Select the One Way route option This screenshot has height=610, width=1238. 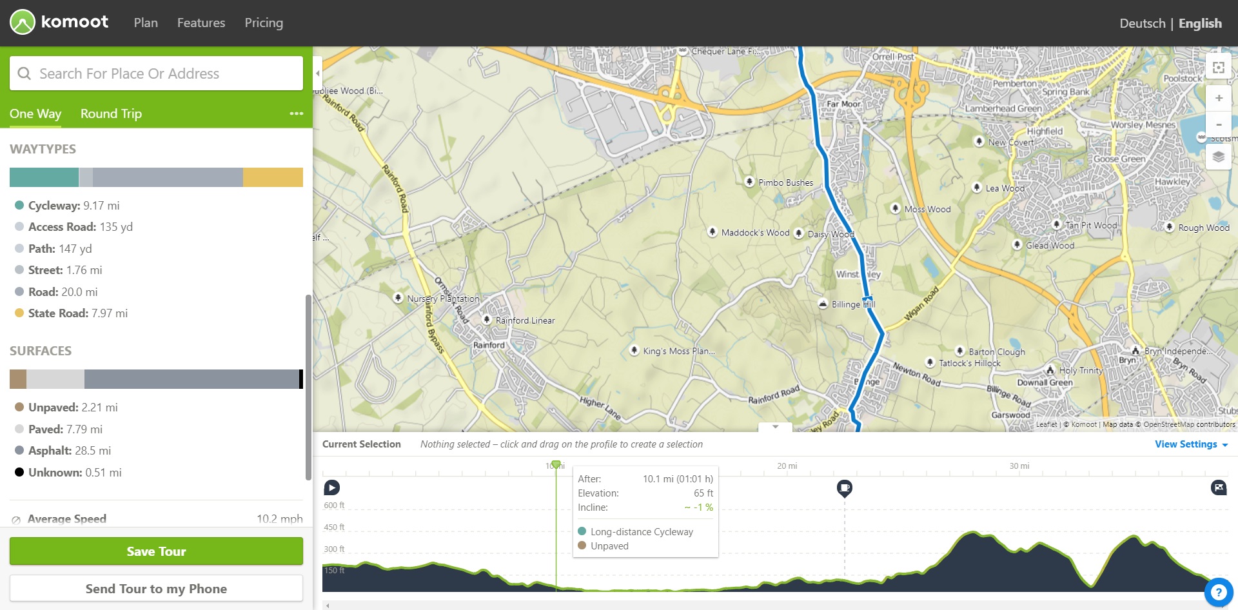coord(35,113)
